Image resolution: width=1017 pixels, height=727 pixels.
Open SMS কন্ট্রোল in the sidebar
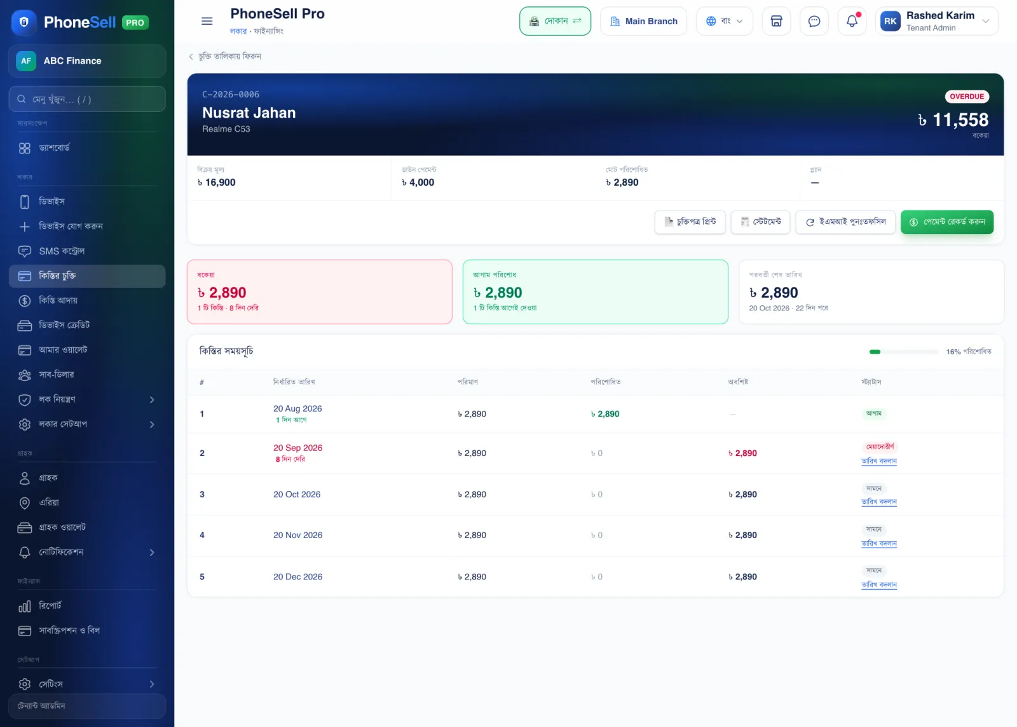(87, 251)
